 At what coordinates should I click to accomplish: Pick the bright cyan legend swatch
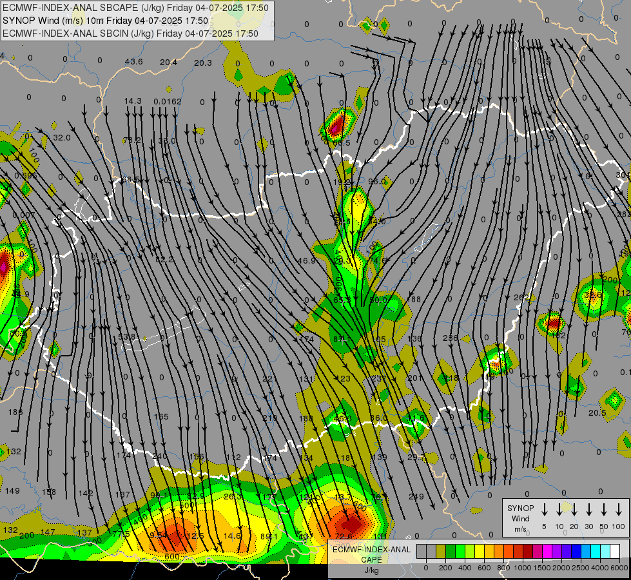(596, 551)
